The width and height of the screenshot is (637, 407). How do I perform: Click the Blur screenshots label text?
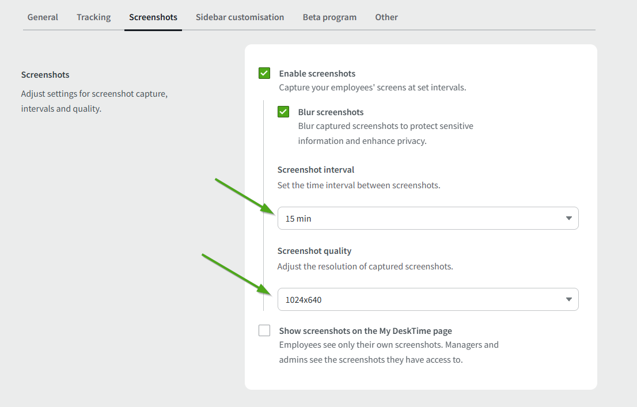click(331, 112)
